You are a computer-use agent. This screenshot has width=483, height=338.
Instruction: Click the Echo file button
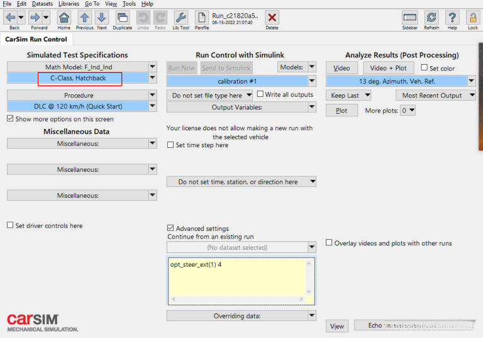click(x=414, y=325)
